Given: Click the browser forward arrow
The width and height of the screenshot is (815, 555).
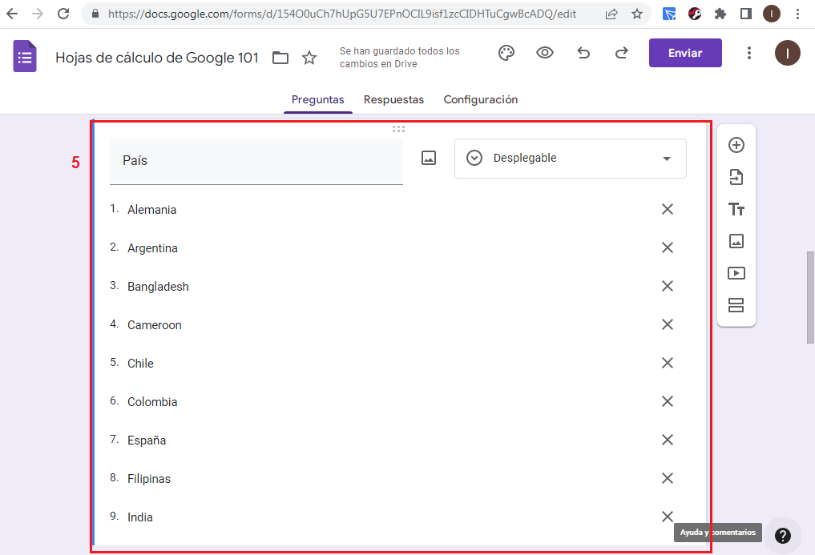Looking at the screenshot, I should click(38, 14).
